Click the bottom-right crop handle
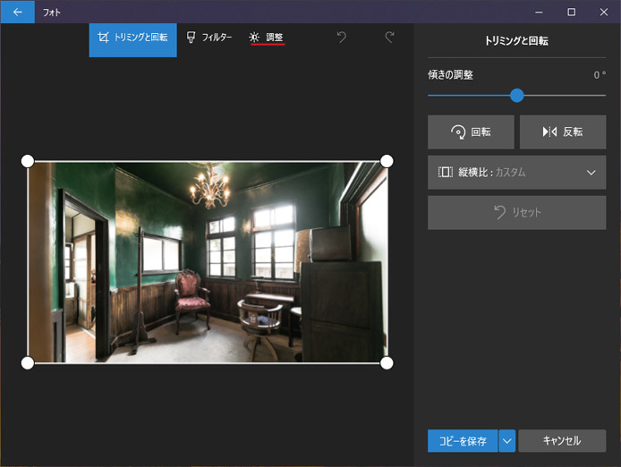The width and height of the screenshot is (621, 467). click(387, 363)
